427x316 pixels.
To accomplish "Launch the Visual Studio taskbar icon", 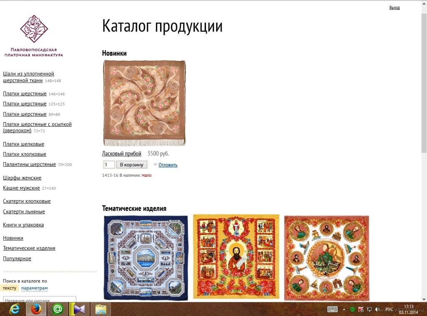I will 79,309.
